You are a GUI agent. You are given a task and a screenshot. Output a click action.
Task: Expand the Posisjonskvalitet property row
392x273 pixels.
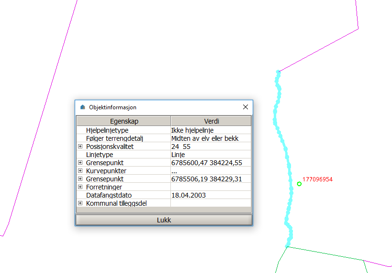tap(80, 147)
